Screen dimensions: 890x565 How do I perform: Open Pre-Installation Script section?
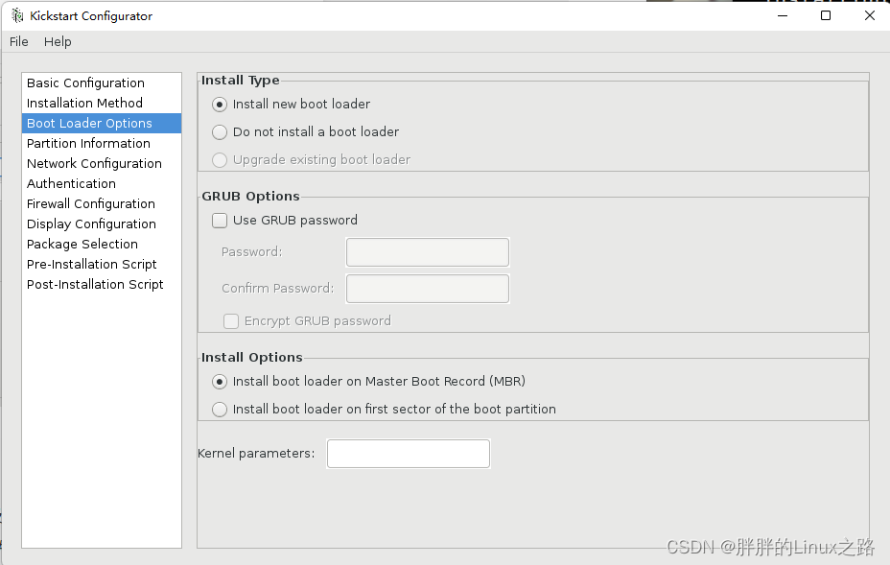pos(91,265)
